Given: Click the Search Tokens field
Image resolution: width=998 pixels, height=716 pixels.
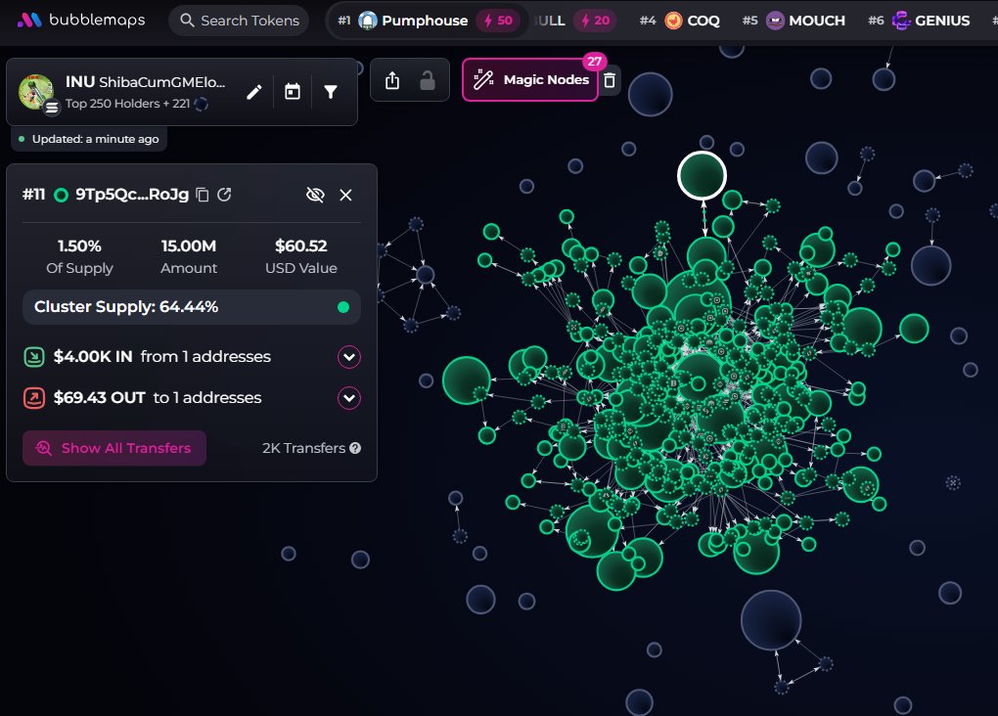Looking at the screenshot, I should pos(239,21).
